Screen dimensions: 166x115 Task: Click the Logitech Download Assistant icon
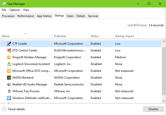(x=9, y=64)
